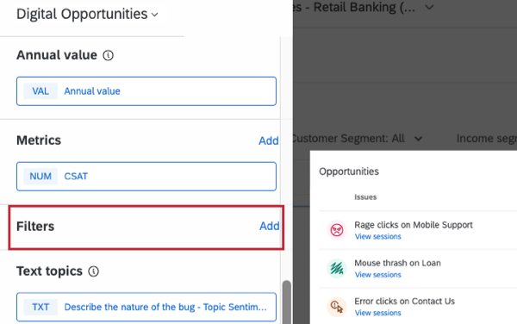Open the Digital Opportunities dropdown
Viewport: 517px width, 324px height.
[x=87, y=14]
